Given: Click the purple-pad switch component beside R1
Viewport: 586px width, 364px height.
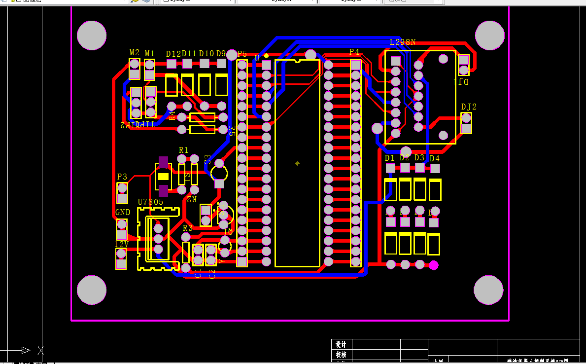Looking at the screenshot, I should tap(163, 177).
